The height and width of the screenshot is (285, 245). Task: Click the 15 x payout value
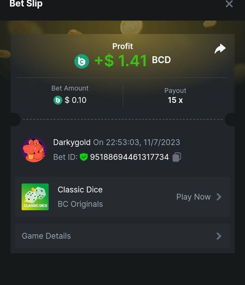pos(175,100)
